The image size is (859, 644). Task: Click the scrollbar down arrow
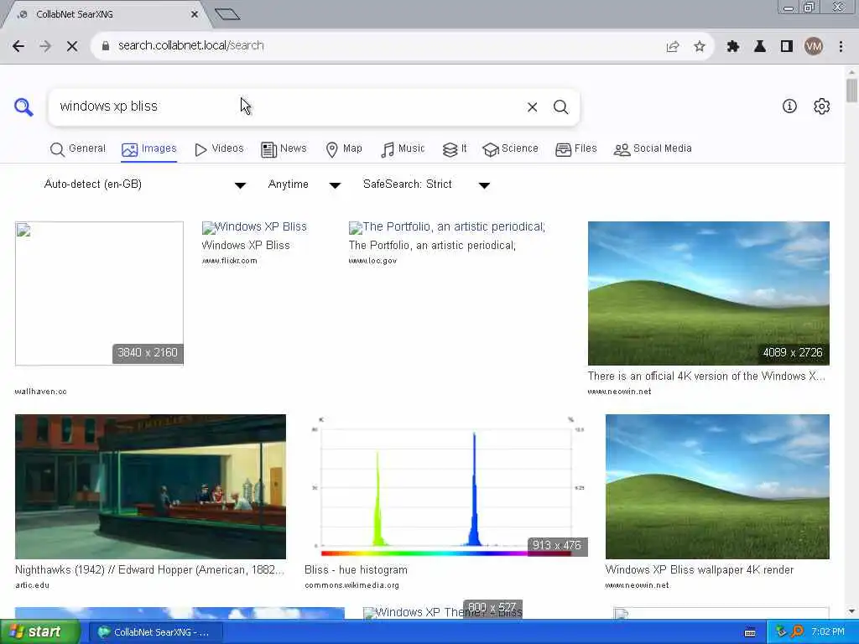pyautogui.click(x=851, y=611)
